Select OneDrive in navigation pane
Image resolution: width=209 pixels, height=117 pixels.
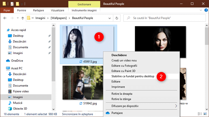click(x=17, y=61)
